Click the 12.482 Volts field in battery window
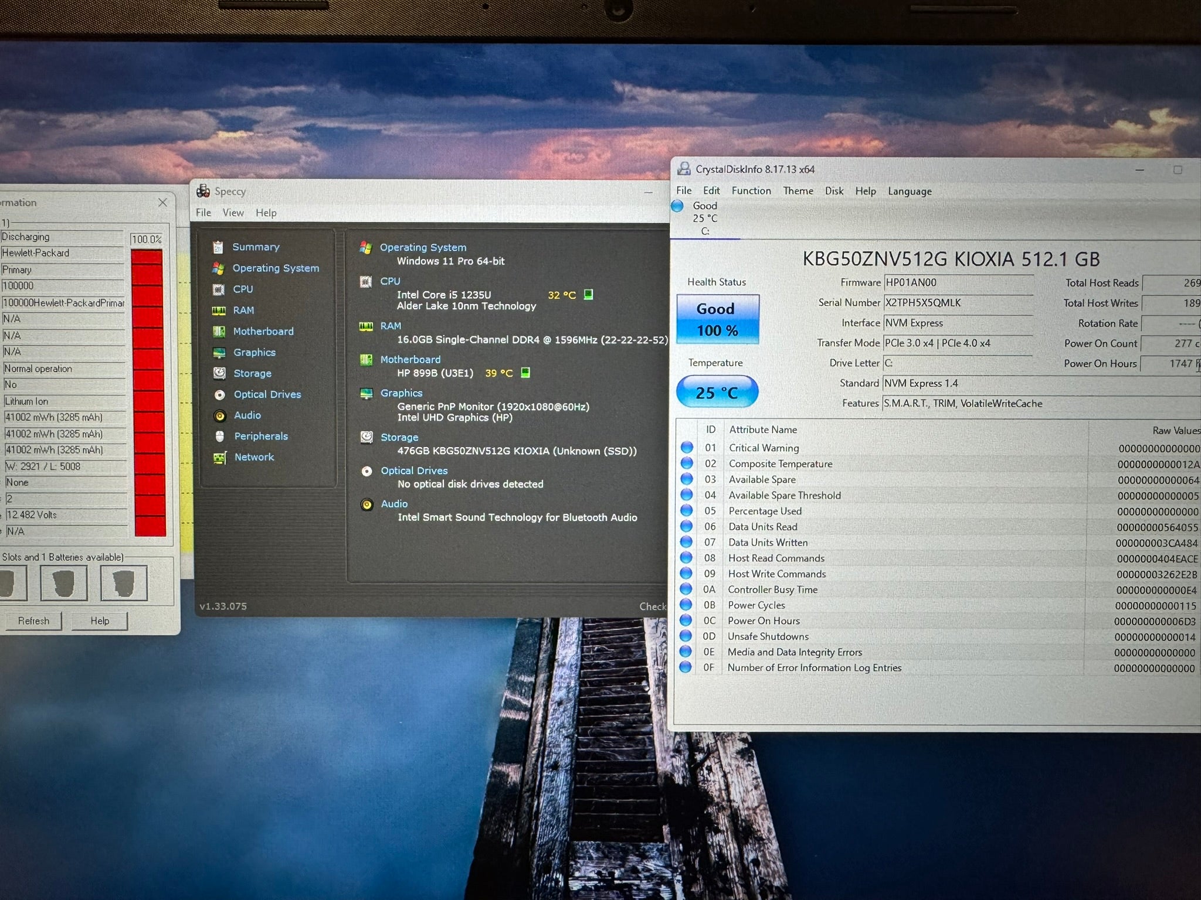Viewport: 1201px width, 900px height. 66,515
